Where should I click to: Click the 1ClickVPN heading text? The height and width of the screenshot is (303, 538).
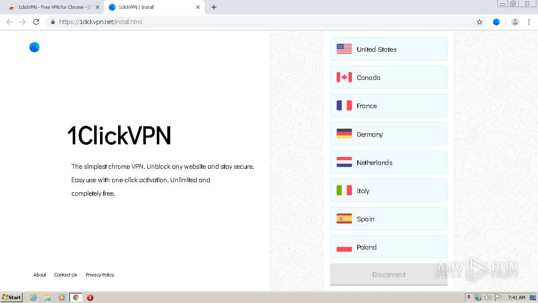click(119, 136)
